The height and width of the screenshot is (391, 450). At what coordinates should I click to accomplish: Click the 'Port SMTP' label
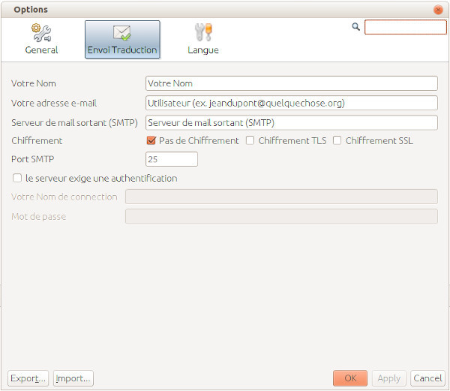click(x=33, y=159)
